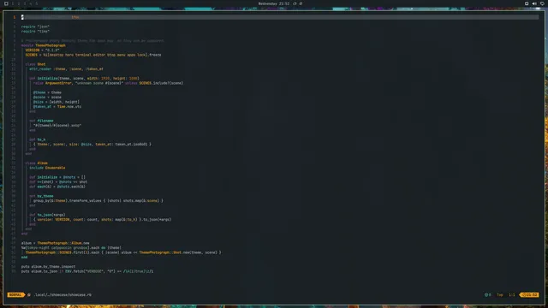
Task: Click the group_by transform_values line
Action: click(98, 201)
